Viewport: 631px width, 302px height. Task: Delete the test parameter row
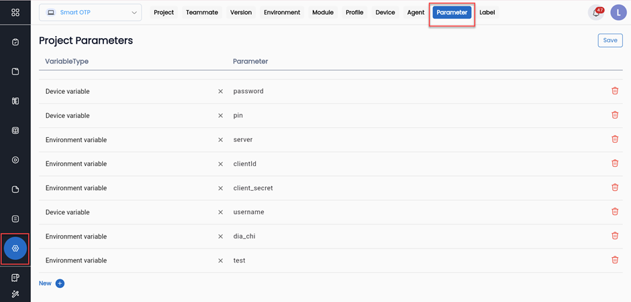pyautogui.click(x=614, y=260)
